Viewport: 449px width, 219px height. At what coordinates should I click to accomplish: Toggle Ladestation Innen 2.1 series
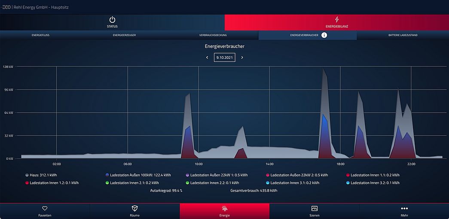tap(128, 183)
